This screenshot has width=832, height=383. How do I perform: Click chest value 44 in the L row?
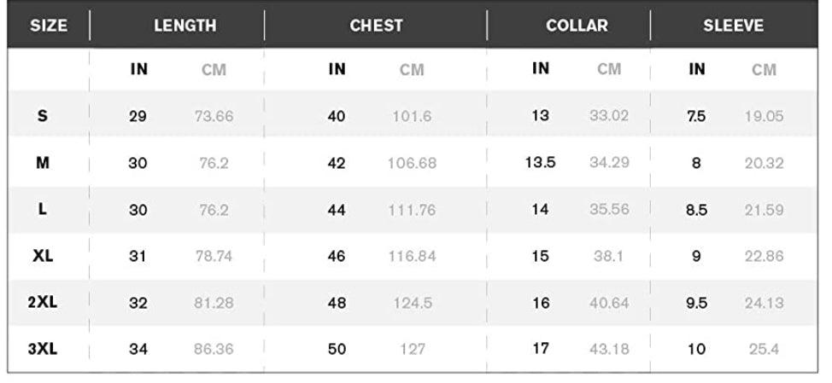point(337,210)
